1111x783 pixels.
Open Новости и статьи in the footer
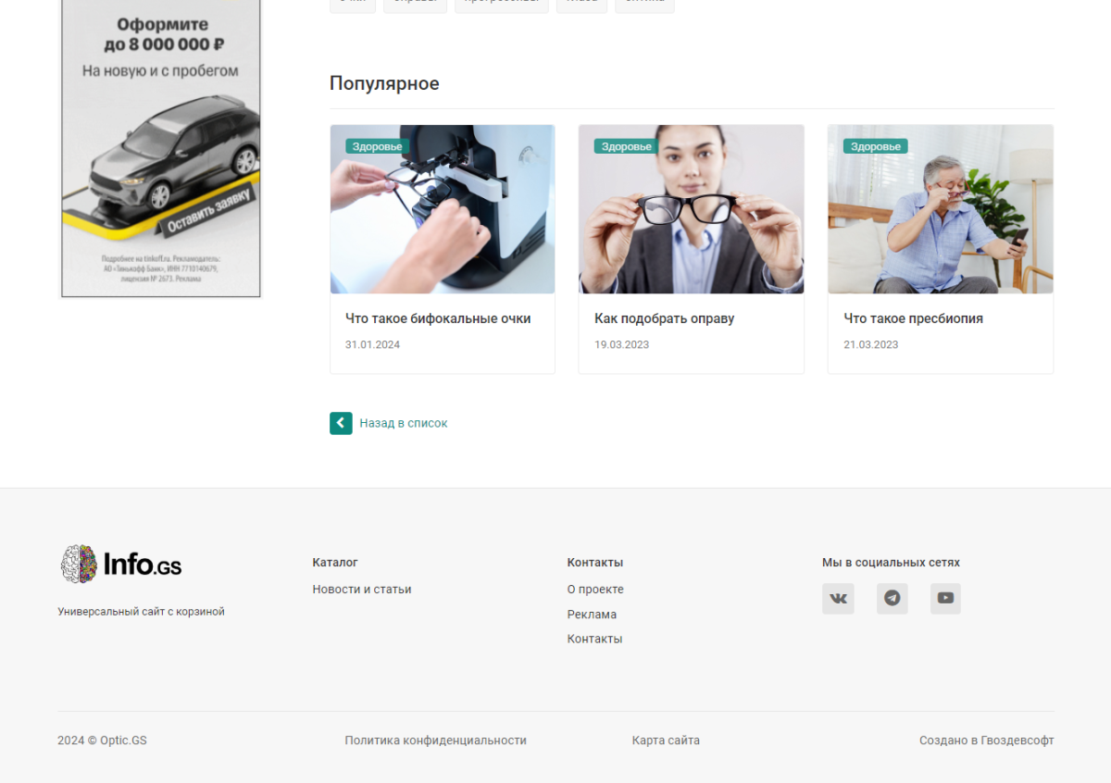(x=362, y=589)
